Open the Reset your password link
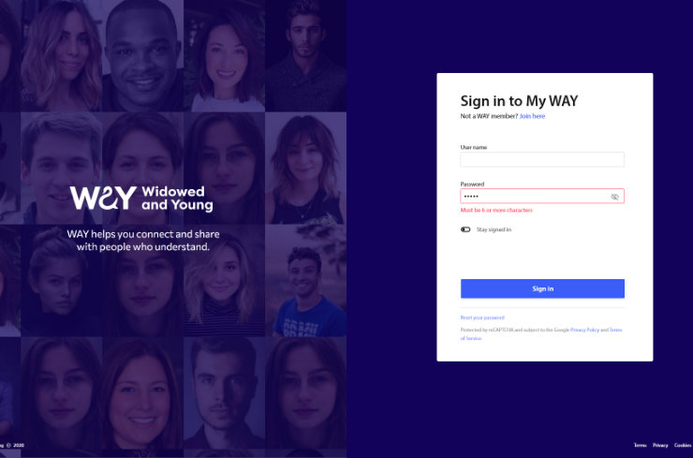Screen dimensions: 693x458 (482, 318)
